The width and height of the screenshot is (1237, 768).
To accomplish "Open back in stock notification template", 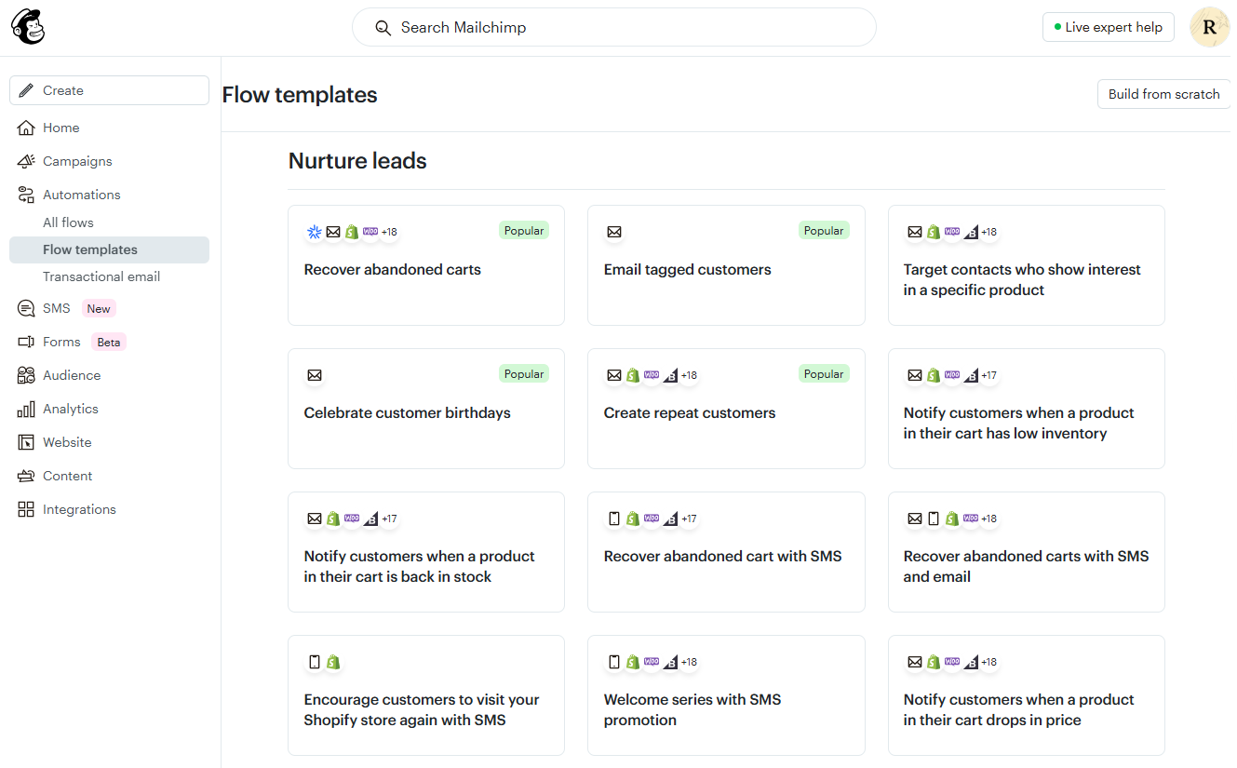I will point(426,552).
